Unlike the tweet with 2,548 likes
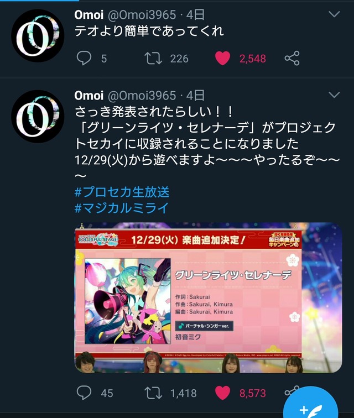Viewport: 354px width, 418px height. coord(222,59)
